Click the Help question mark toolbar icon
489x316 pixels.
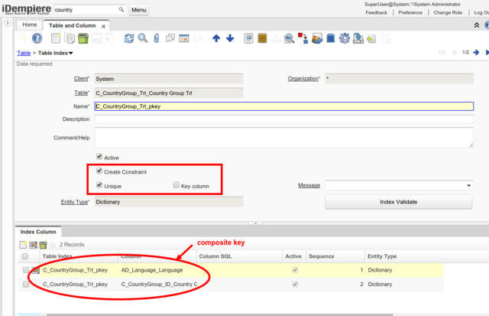36,38
